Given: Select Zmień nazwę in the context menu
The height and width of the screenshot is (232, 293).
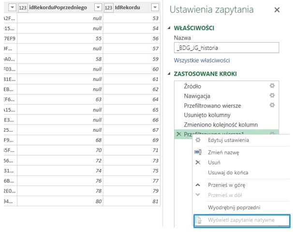Looking at the screenshot, I should (x=223, y=152).
